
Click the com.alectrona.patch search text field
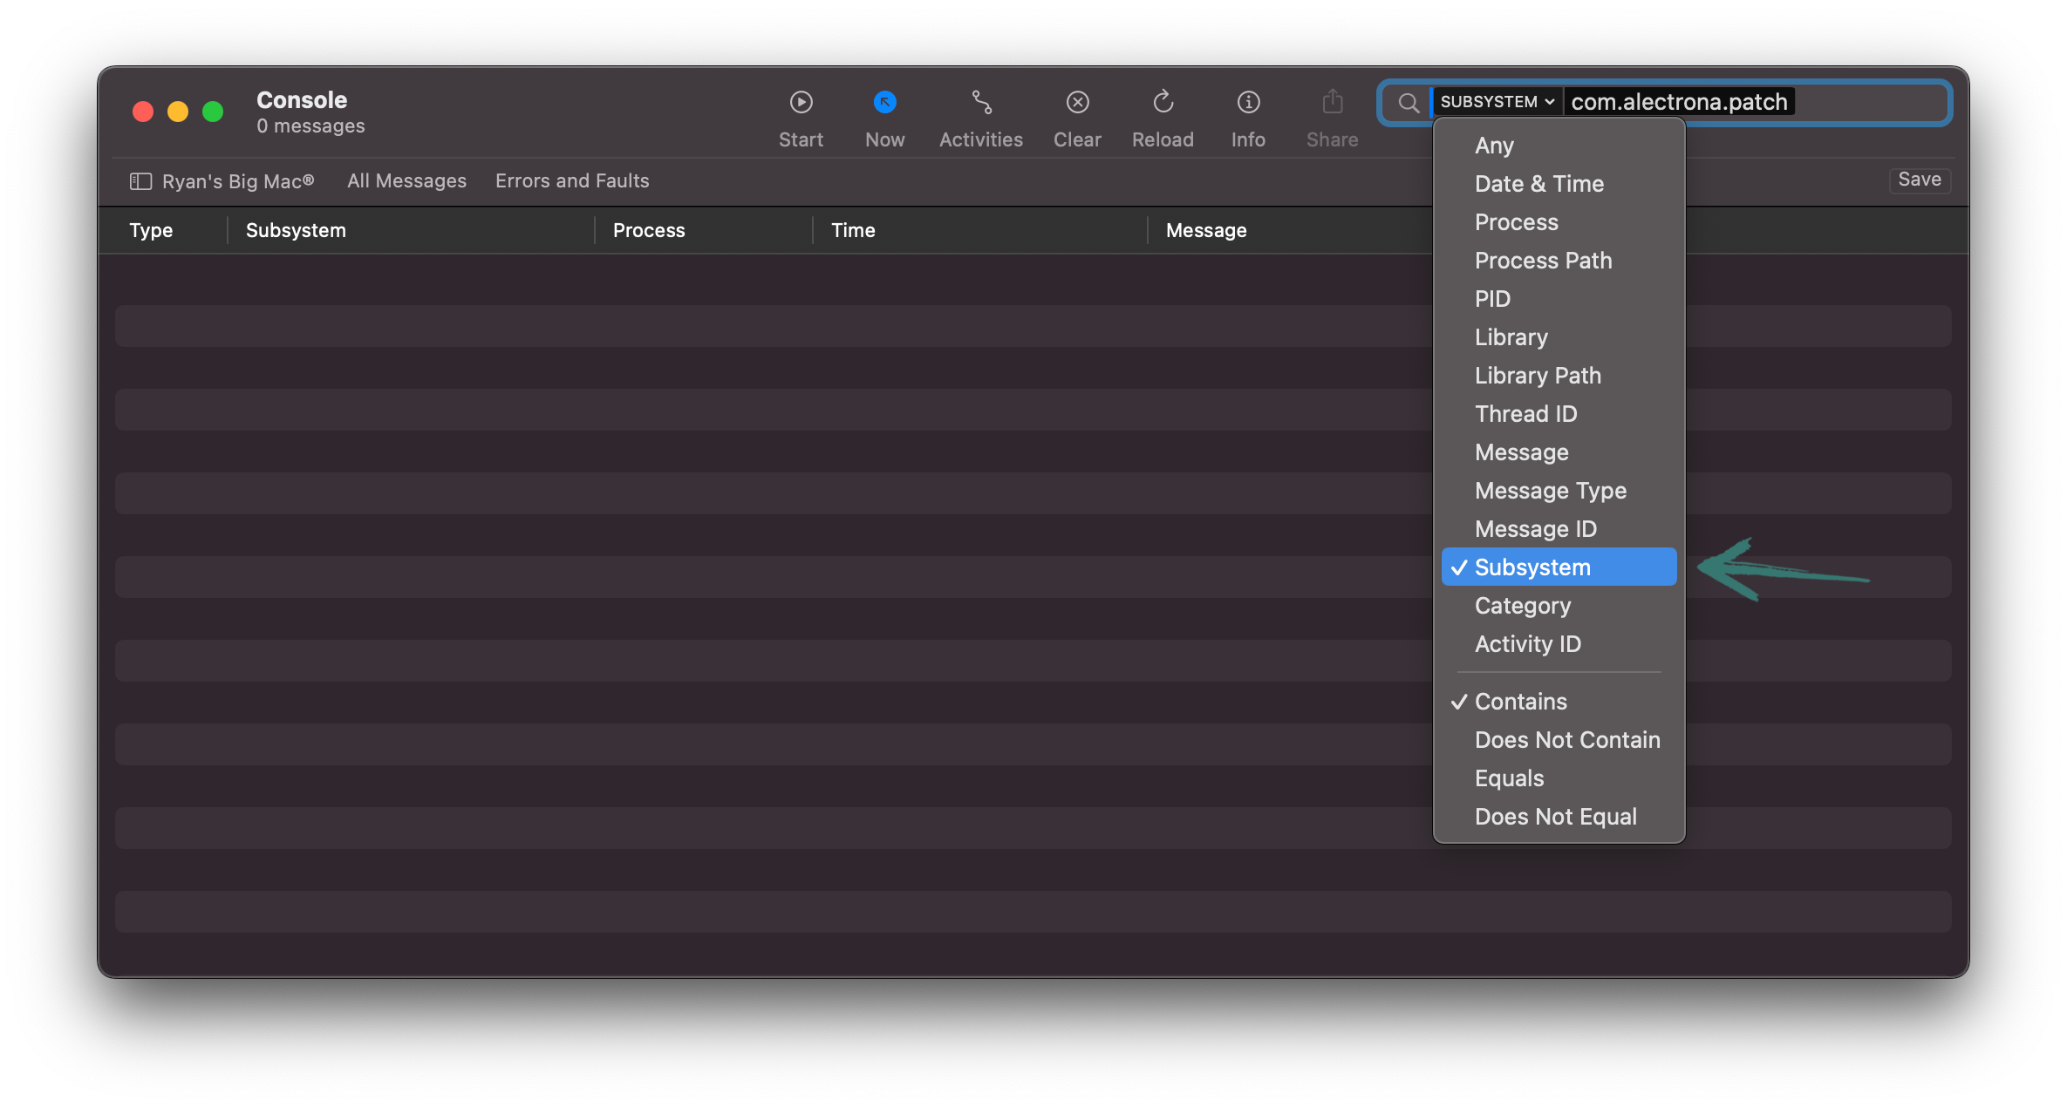[x=1679, y=101]
